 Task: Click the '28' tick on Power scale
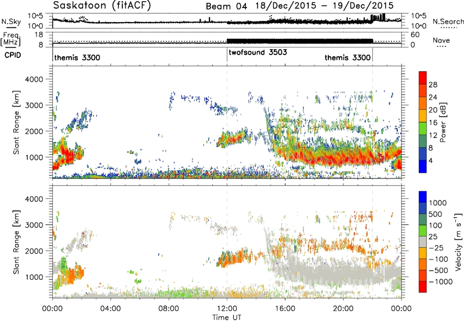click(x=433, y=85)
